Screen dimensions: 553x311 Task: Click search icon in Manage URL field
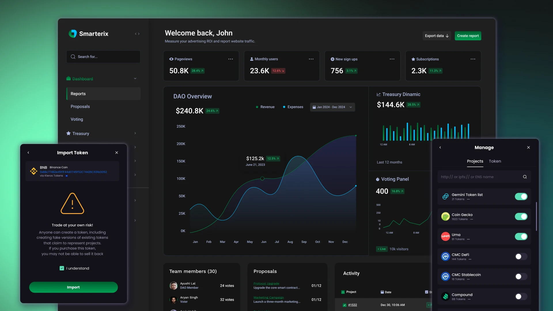tap(525, 177)
